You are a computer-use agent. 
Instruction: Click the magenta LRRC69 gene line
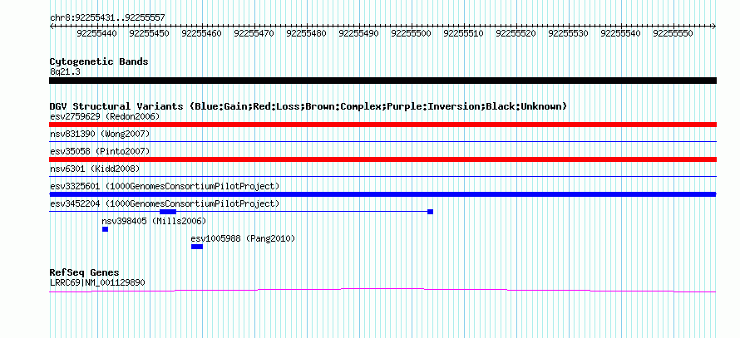click(382, 290)
